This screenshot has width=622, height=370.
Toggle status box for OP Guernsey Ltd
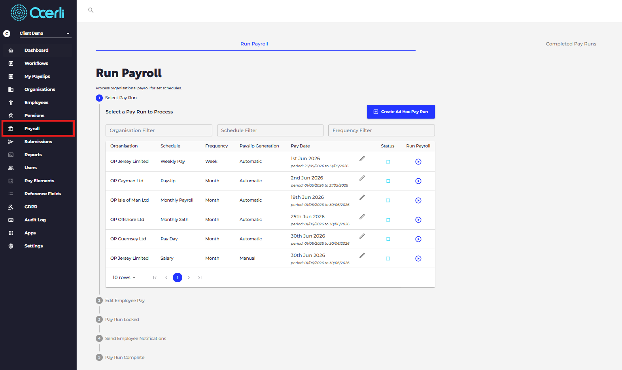(x=388, y=239)
